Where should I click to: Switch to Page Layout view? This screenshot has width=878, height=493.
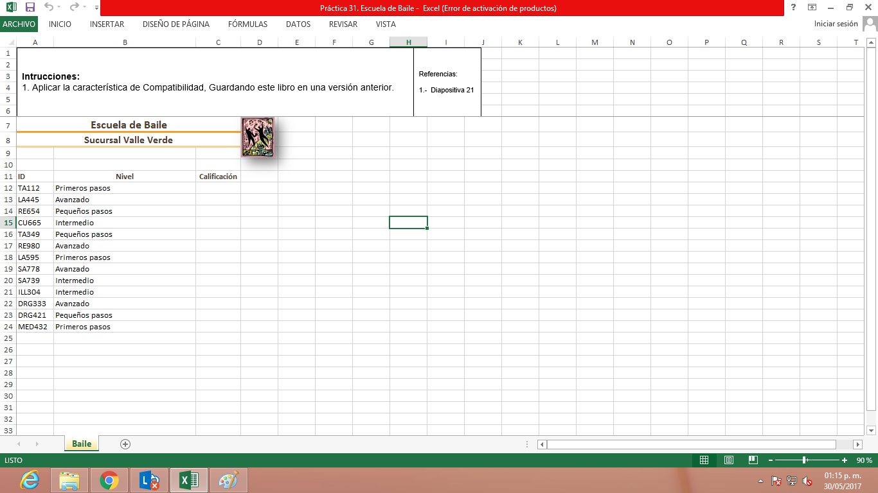coord(729,460)
